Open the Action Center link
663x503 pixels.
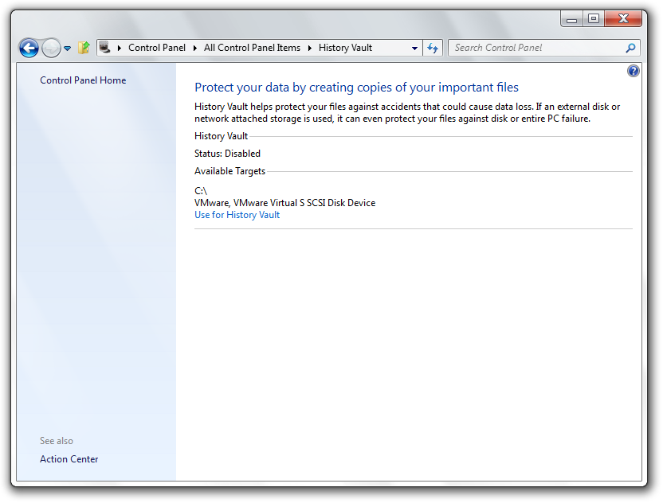coord(69,459)
